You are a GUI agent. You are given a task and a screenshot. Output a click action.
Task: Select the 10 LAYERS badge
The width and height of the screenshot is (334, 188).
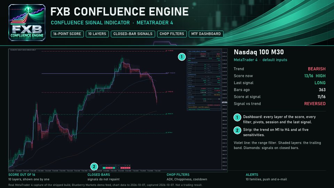[x=97, y=34]
